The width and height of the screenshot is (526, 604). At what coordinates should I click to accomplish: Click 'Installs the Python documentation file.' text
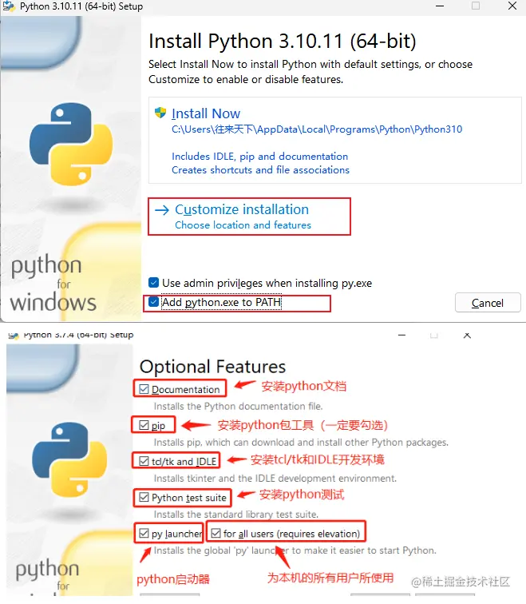[238, 407]
